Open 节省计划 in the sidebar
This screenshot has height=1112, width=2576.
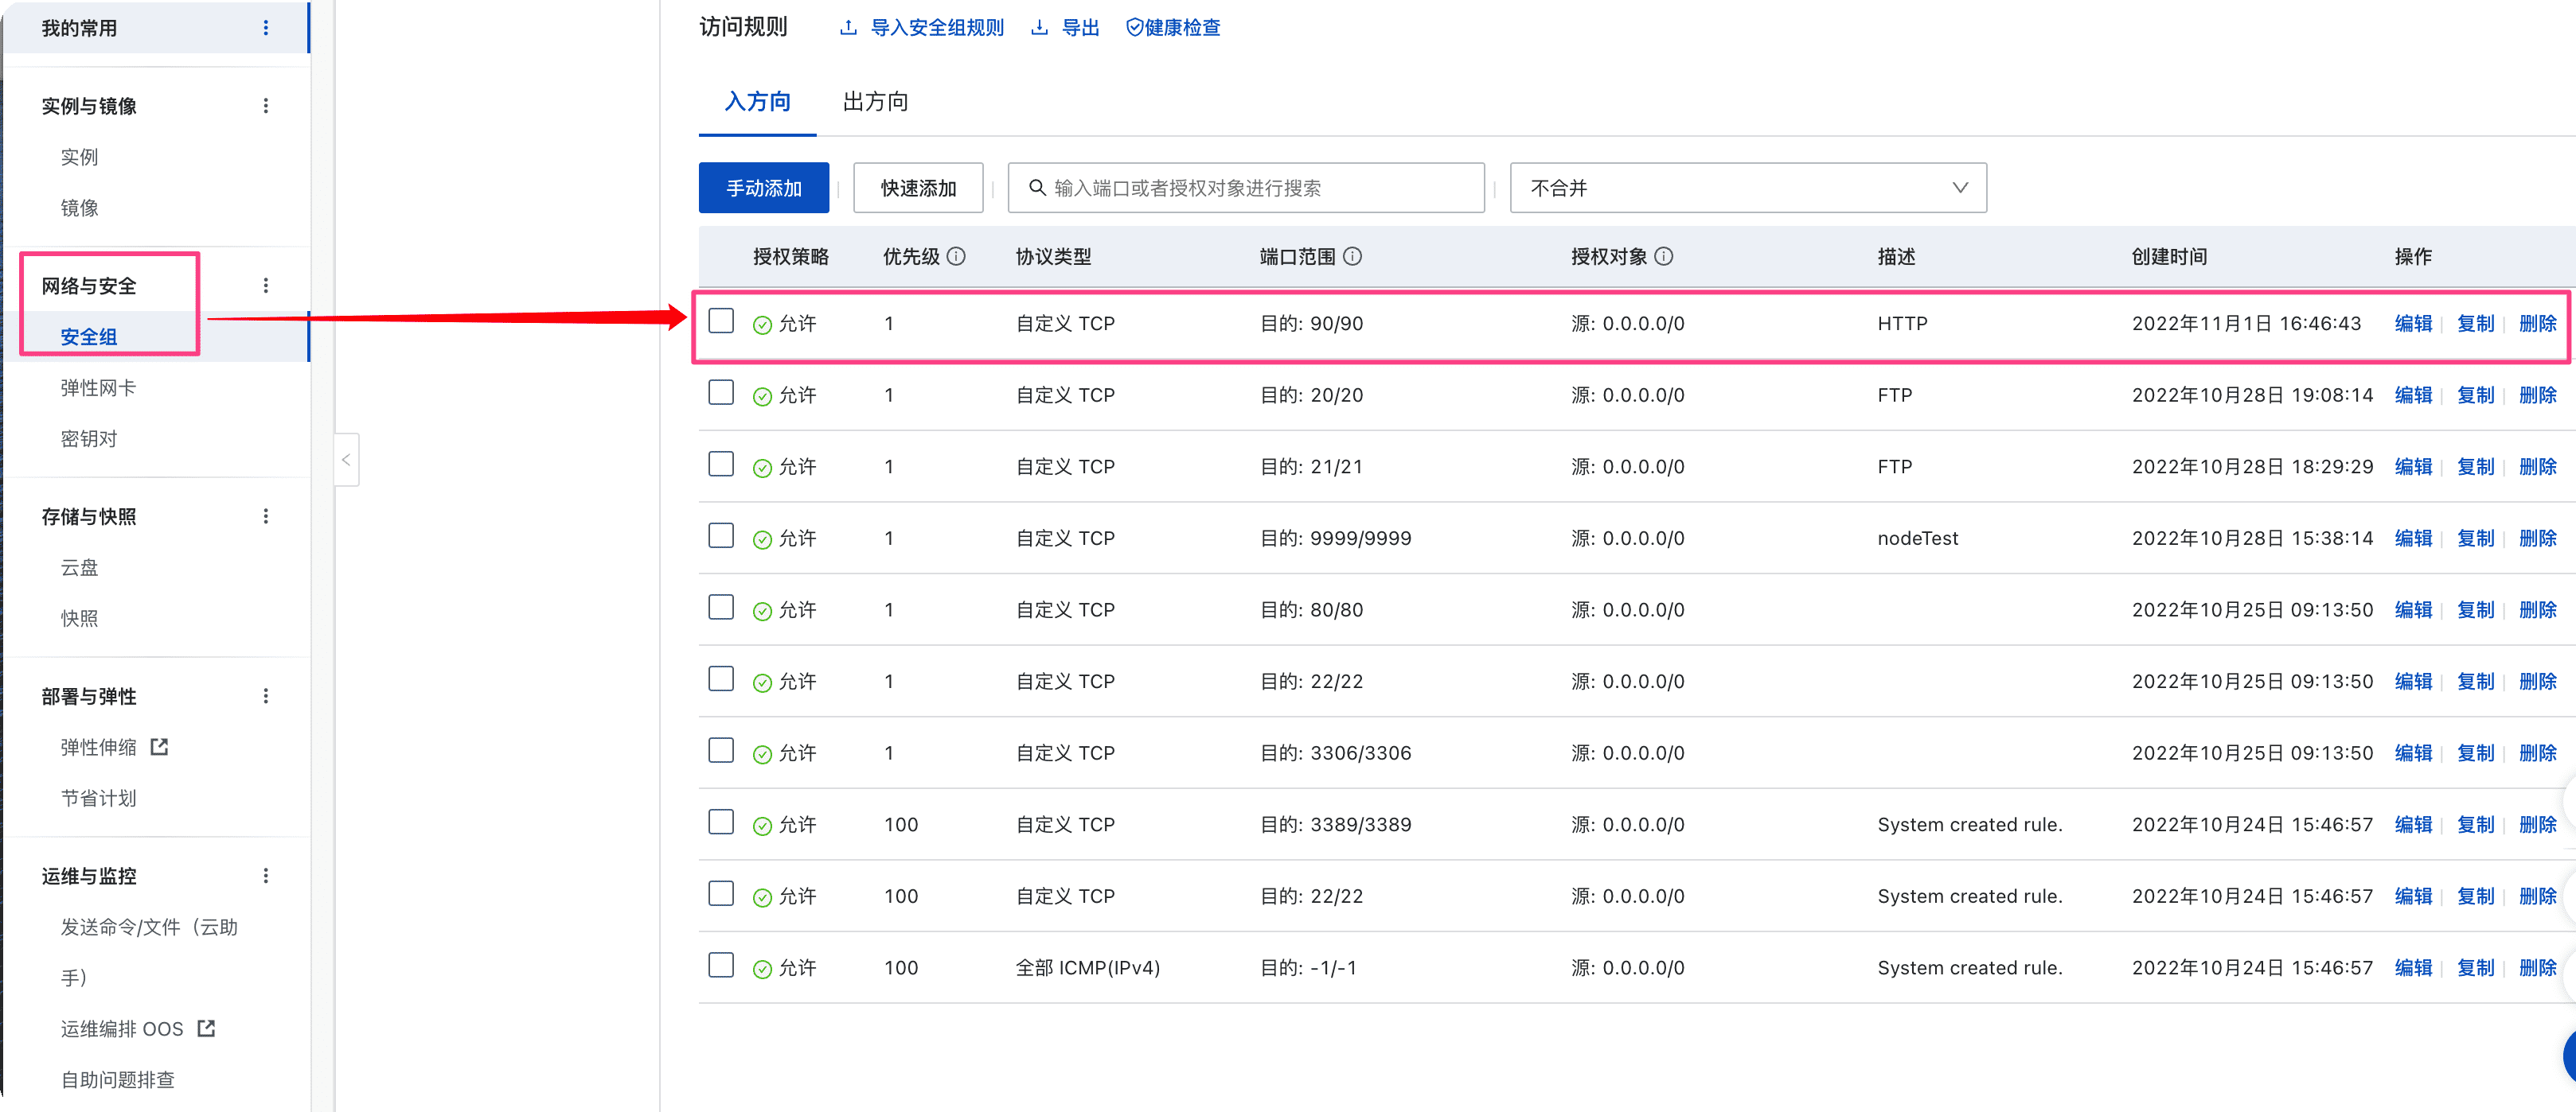point(98,799)
